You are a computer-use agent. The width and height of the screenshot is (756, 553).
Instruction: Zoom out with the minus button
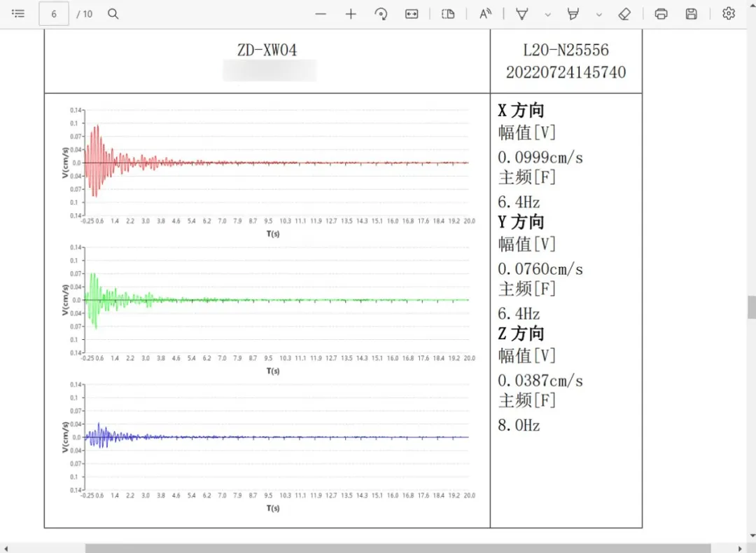tap(321, 14)
